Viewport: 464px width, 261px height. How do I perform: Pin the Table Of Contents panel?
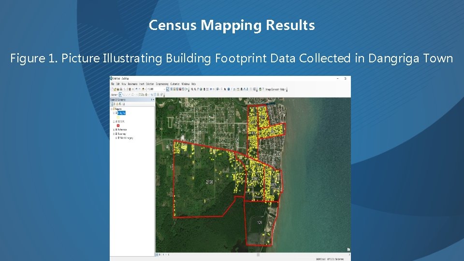pos(151,100)
